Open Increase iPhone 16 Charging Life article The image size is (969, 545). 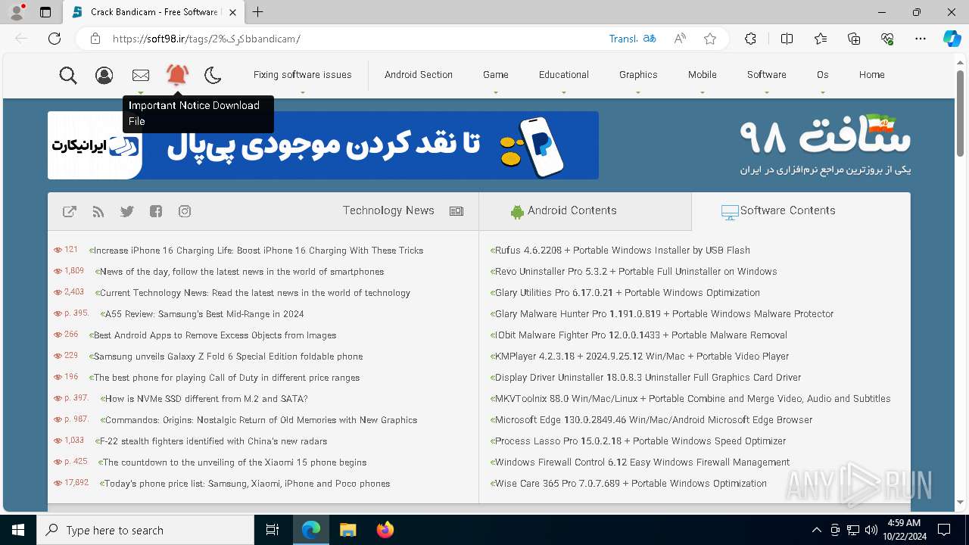258,251
